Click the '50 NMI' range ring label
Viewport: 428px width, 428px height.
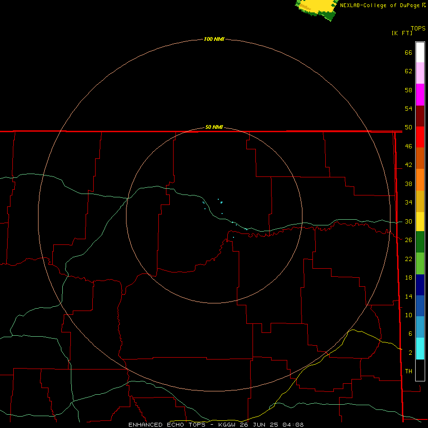[214, 127]
